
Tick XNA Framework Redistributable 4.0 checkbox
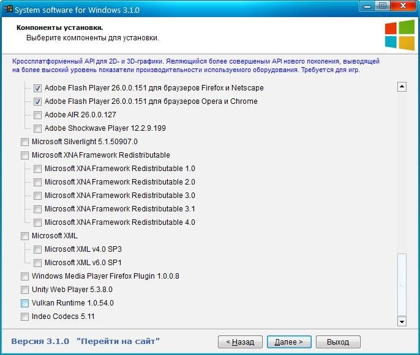pyautogui.click(x=37, y=222)
